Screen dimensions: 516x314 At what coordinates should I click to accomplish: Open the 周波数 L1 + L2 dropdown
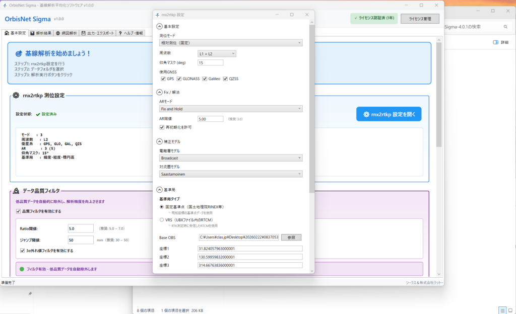click(217, 53)
